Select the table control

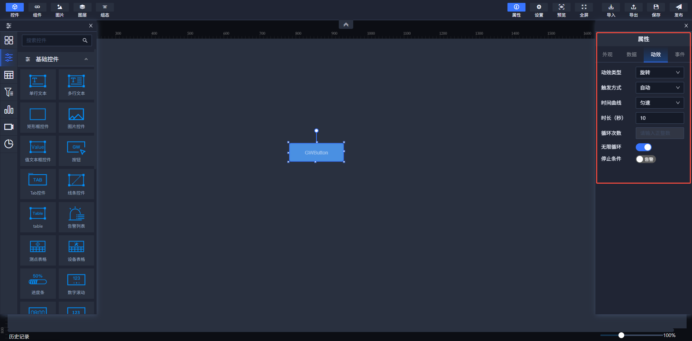click(x=38, y=217)
